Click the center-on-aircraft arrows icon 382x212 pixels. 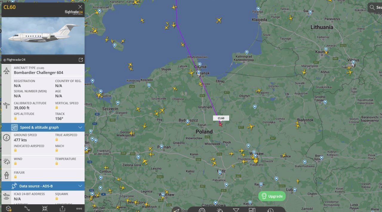[45, 208]
